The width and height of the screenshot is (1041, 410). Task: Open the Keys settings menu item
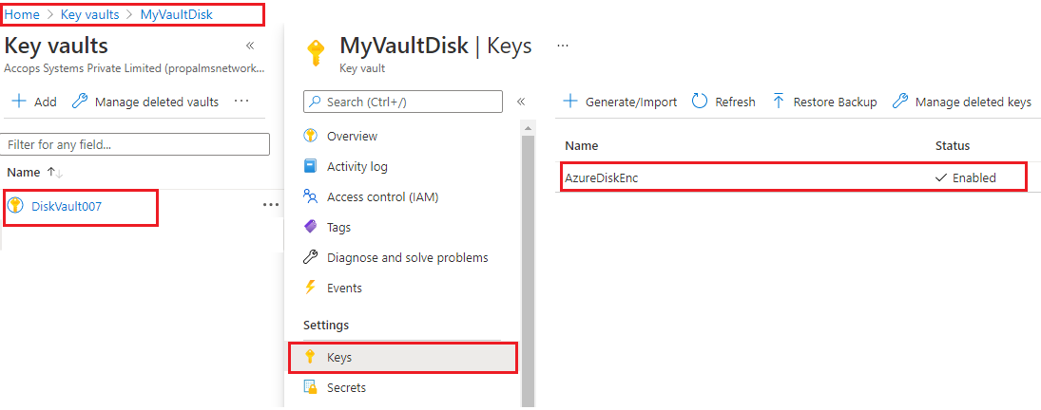click(339, 357)
